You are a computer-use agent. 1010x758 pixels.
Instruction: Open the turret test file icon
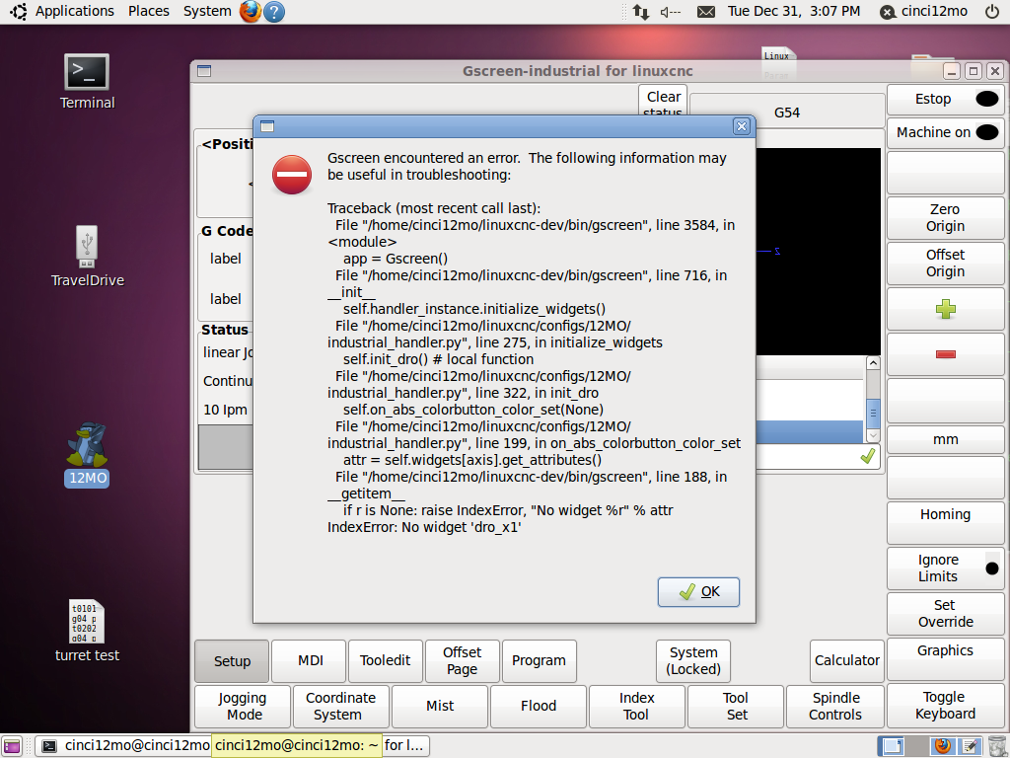(87, 631)
